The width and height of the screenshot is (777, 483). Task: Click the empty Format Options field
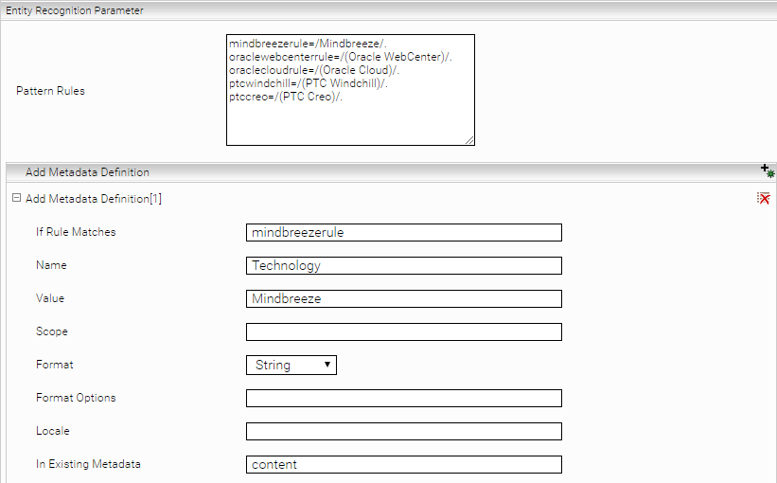point(404,398)
